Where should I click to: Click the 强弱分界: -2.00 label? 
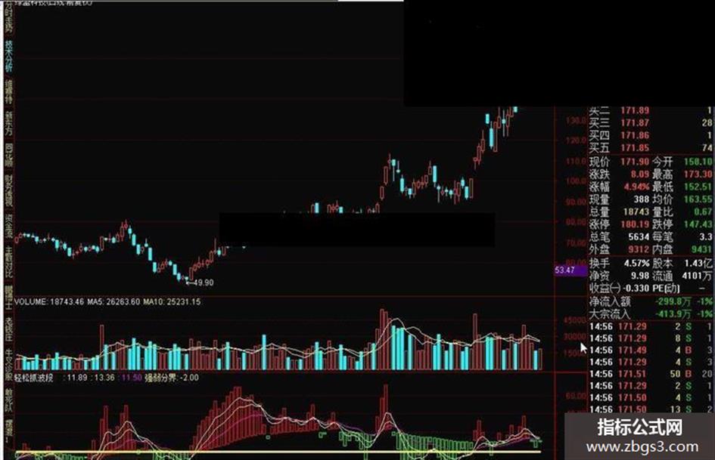coord(172,378)
